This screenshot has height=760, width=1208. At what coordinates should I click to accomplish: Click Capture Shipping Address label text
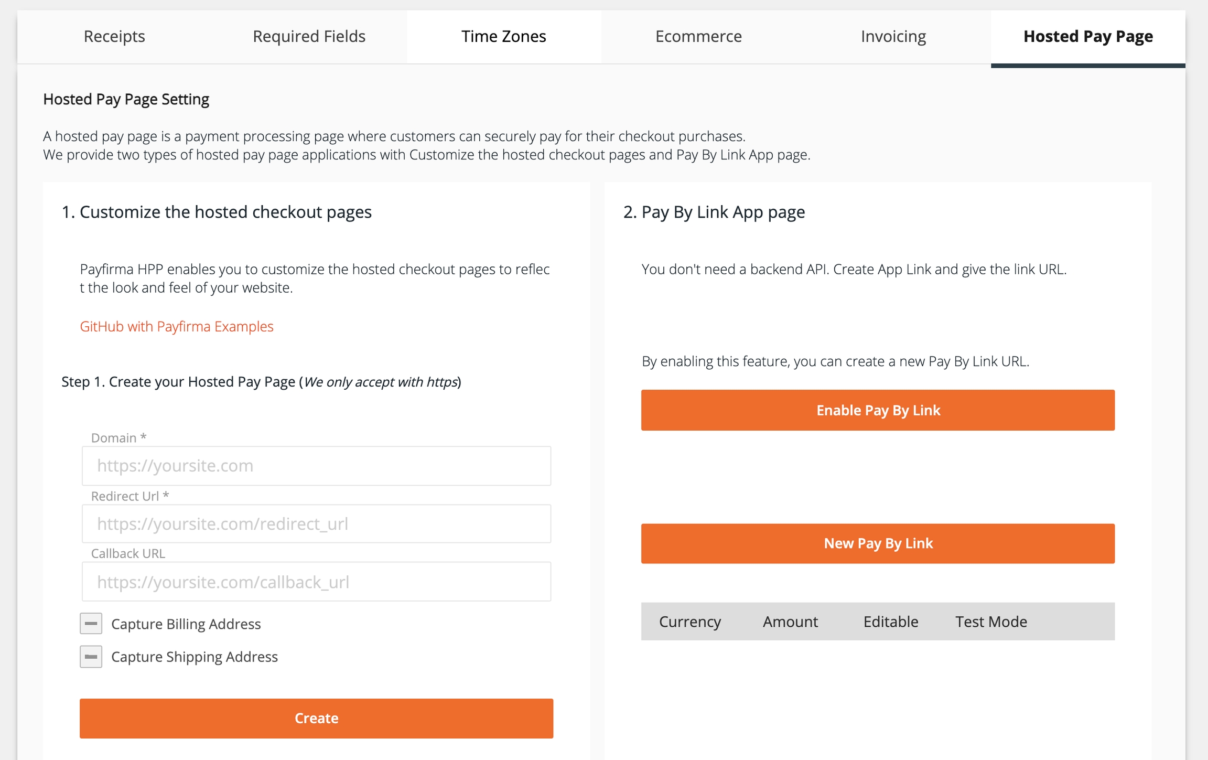pos(195,657)
